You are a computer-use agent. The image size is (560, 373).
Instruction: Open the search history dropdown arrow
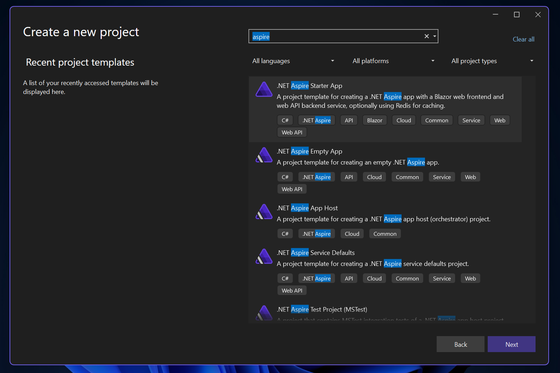point(435,36)
